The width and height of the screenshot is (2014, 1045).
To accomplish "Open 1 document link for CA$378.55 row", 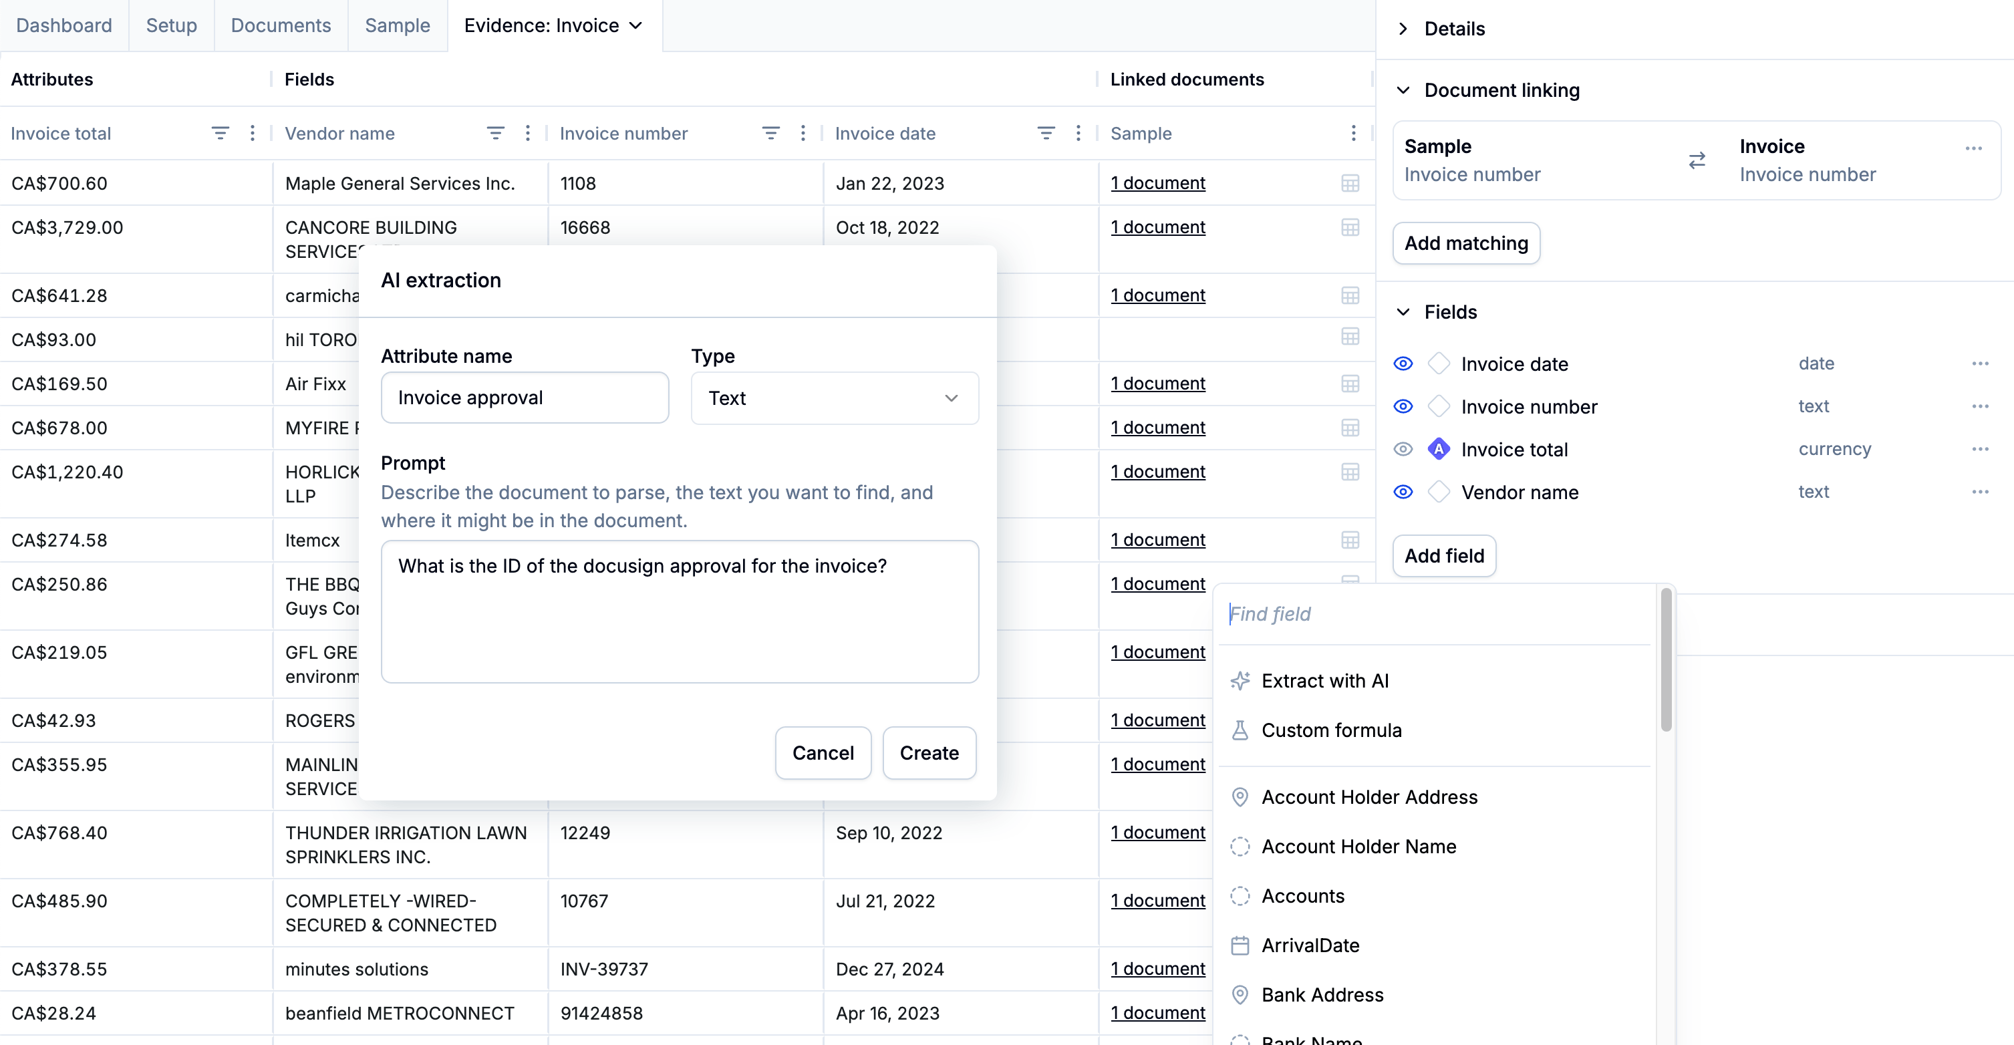I will click(1158, 968).
